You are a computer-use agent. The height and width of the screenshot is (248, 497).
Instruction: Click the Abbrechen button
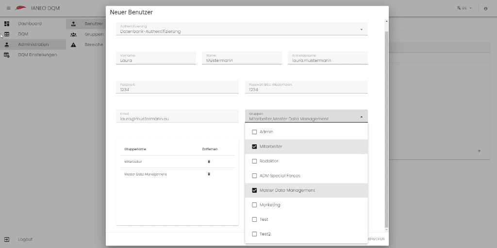376,239
